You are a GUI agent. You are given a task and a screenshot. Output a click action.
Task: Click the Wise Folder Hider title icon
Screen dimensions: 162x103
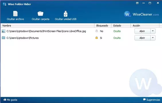click(5, 4)
